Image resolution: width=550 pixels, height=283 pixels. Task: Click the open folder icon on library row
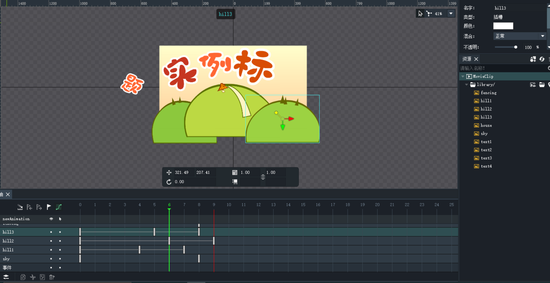542,85
